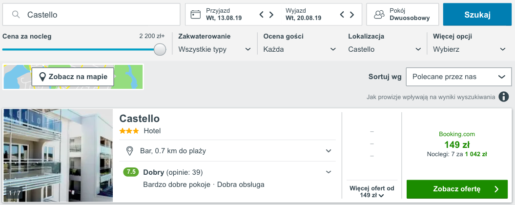Open the Lokalizacja Castello dropdown
Screen dimensions: 515x205
pos(385,50)
